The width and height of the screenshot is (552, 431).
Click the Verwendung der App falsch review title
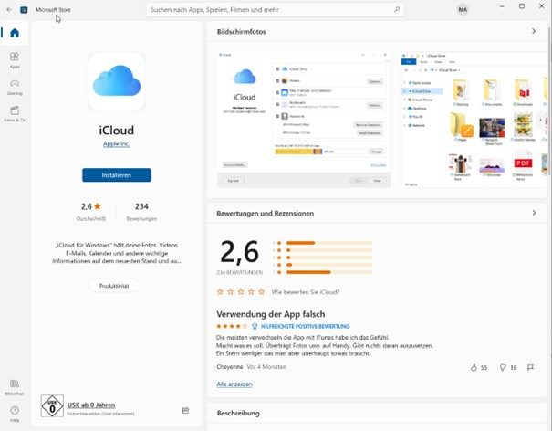pos(271,314)
